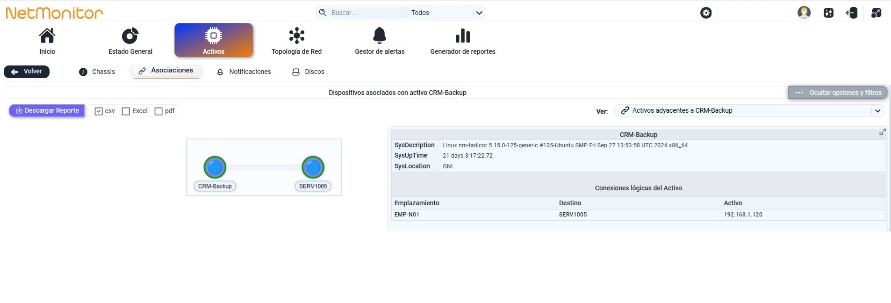Select the CRM-Backup node circle
Image resolution: width=891 pixels, height=303 pixels.
215,167
